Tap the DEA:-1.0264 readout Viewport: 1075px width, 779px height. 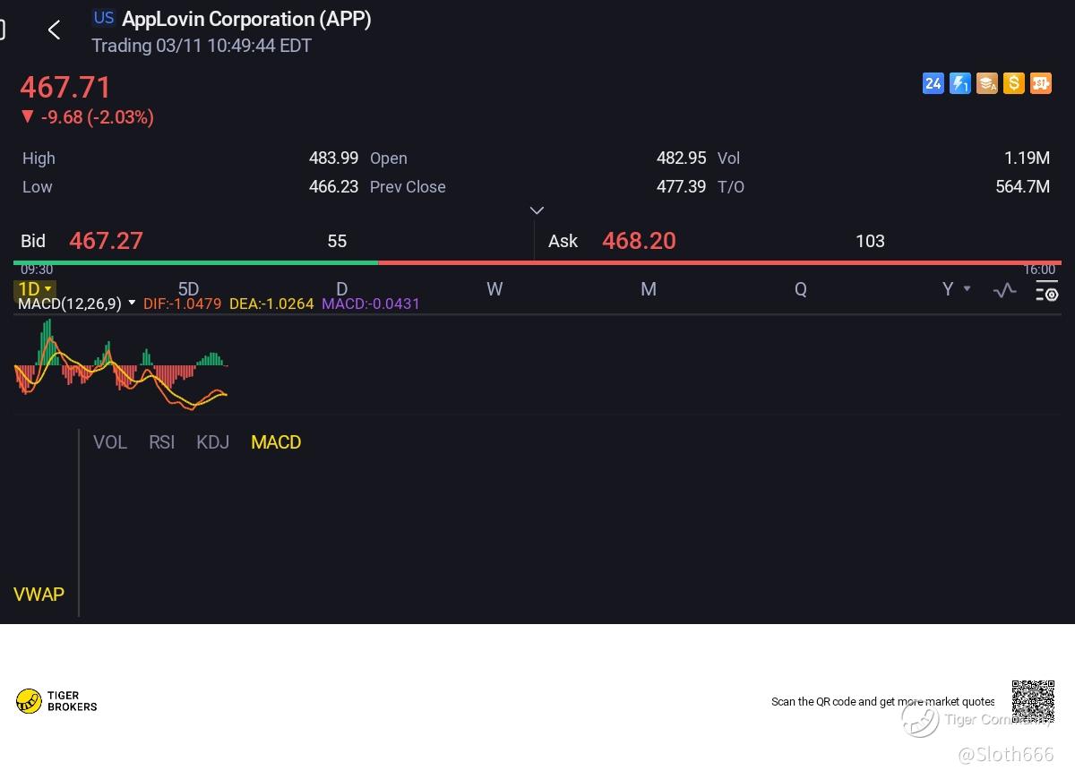271,304
